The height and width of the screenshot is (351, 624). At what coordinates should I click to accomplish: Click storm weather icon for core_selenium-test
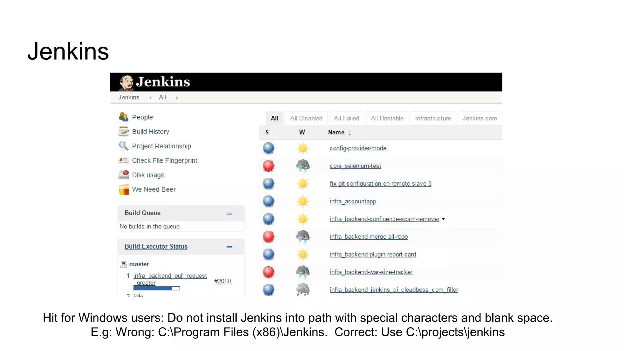coord(303,166)
